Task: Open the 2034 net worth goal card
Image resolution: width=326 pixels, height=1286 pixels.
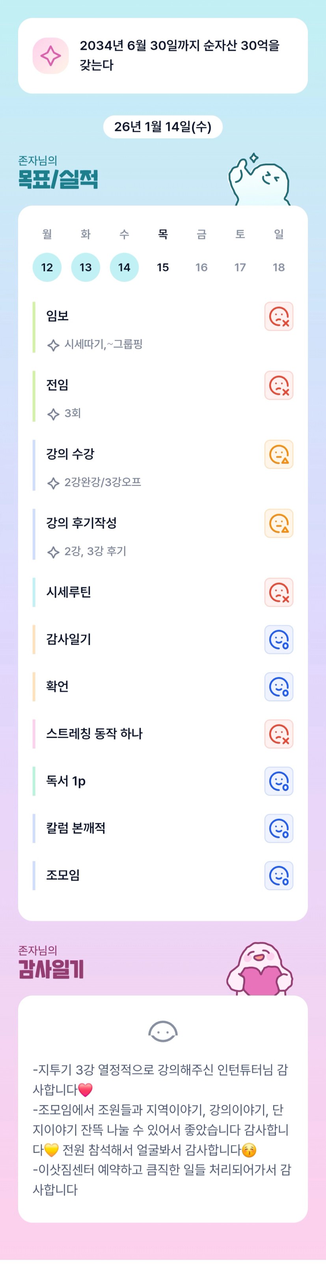Action: 163,55
